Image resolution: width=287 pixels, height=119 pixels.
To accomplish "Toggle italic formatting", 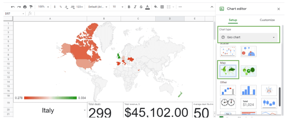I will pos(135,7).
